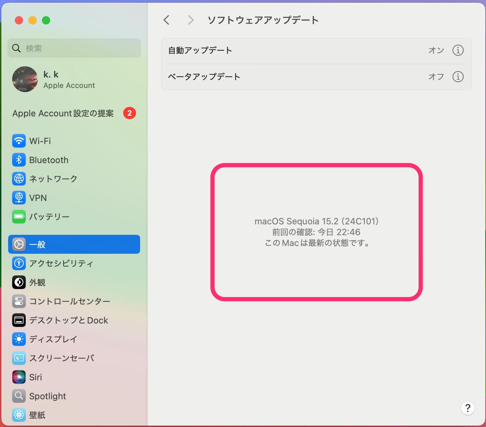Open info for 自動アップデート

coord(458,50)
